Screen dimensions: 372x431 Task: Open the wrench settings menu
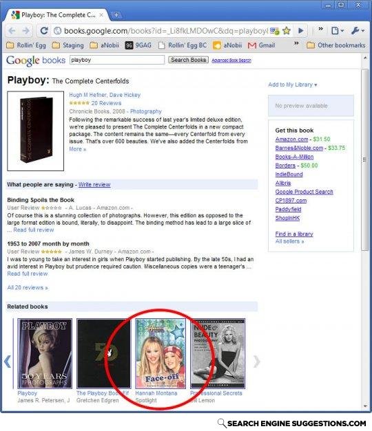pos(358,30)
